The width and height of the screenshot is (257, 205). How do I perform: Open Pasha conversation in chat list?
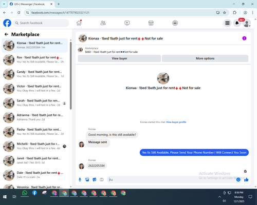point(34,132)
